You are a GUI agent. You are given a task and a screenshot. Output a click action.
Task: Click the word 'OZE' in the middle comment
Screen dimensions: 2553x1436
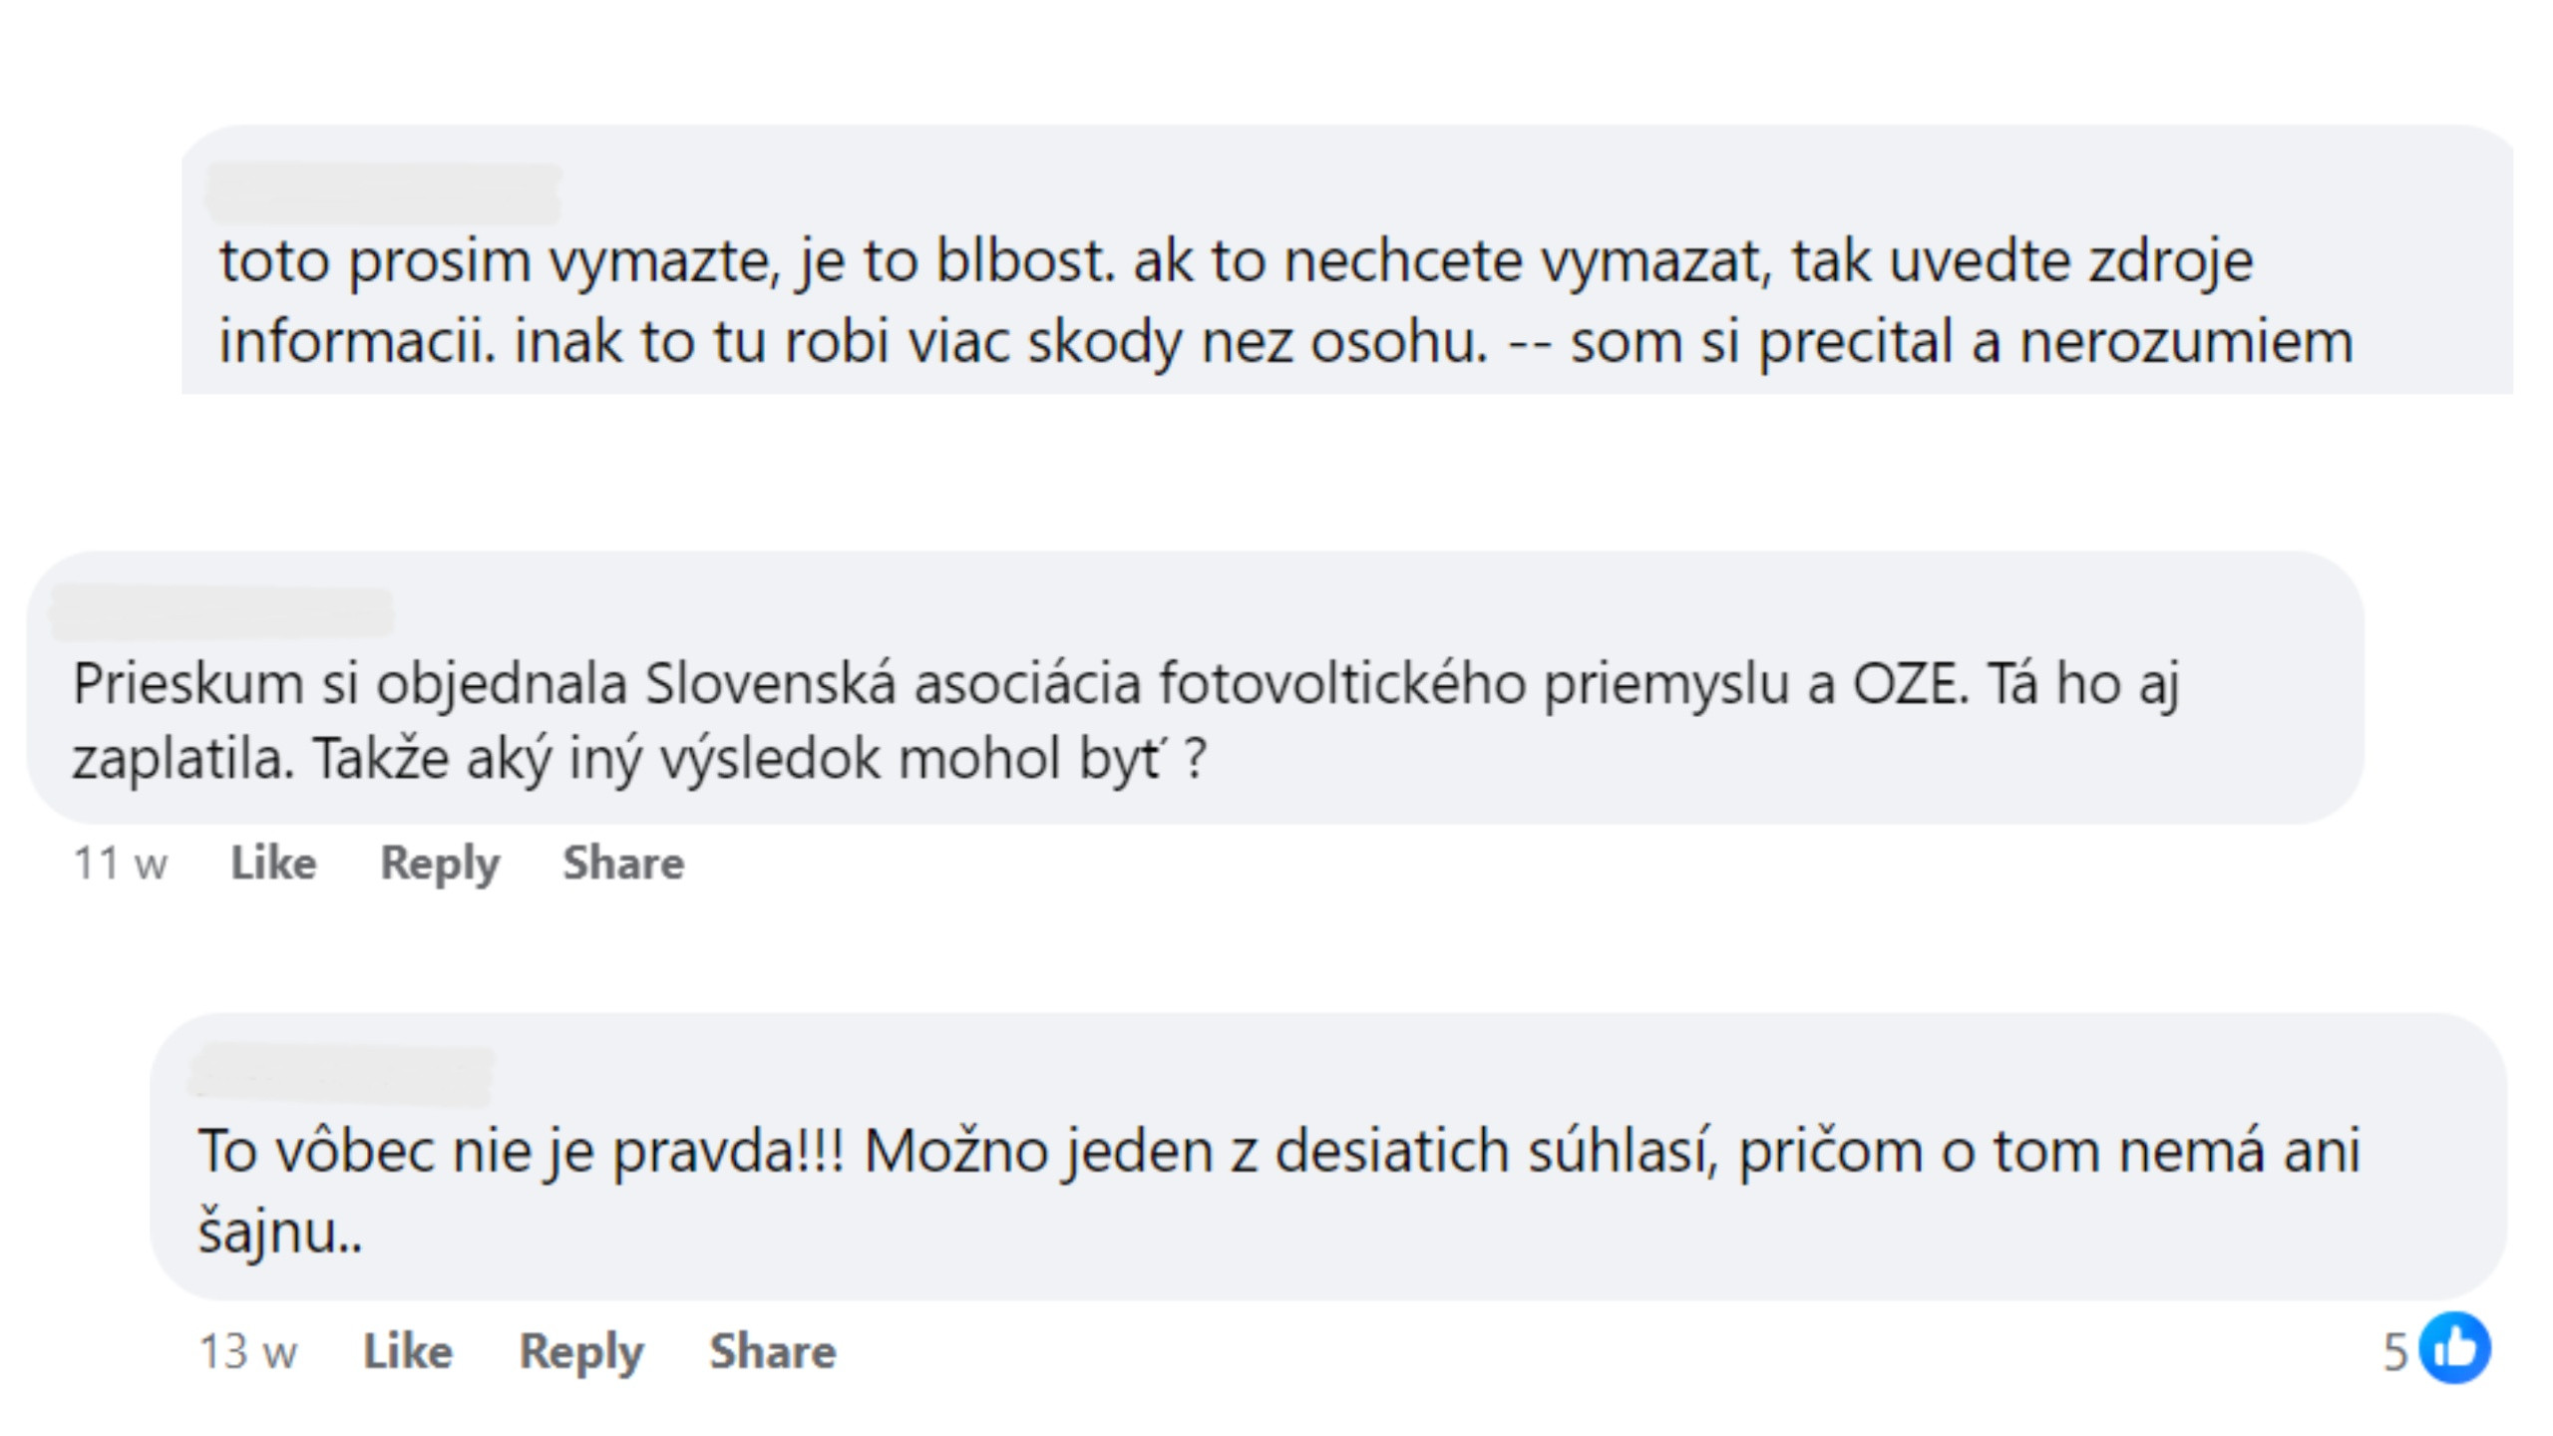(x=1909, y=684)
